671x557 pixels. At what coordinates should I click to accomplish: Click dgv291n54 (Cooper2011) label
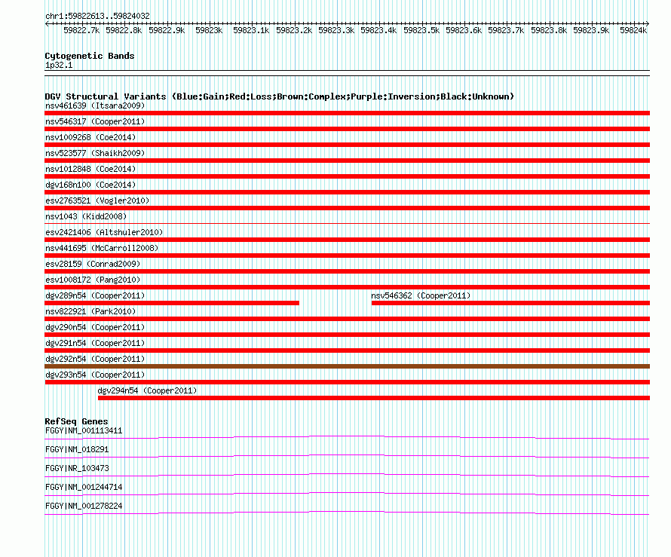point(95,343)
